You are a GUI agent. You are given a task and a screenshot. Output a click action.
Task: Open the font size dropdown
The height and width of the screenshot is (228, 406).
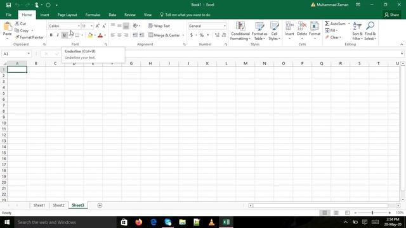coord(91,26)
